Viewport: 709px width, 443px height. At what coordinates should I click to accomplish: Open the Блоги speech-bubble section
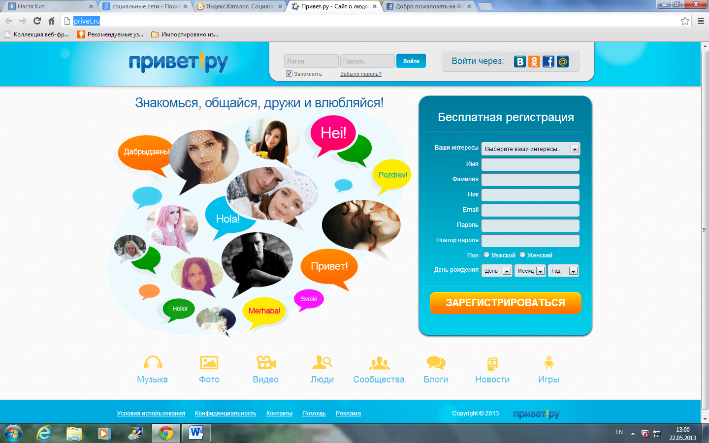[436, 370]
